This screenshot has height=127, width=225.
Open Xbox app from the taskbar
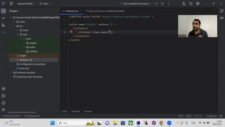tap(130, 123)
